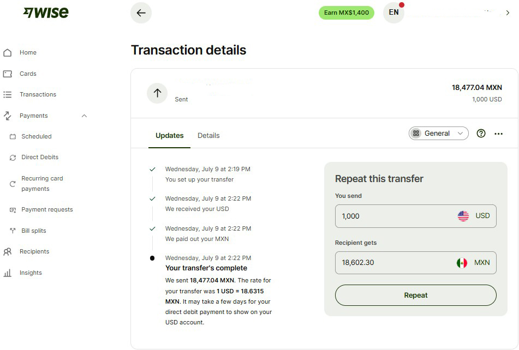
Task: Open Transactions list in sidebar
Action: coord(38,94)
